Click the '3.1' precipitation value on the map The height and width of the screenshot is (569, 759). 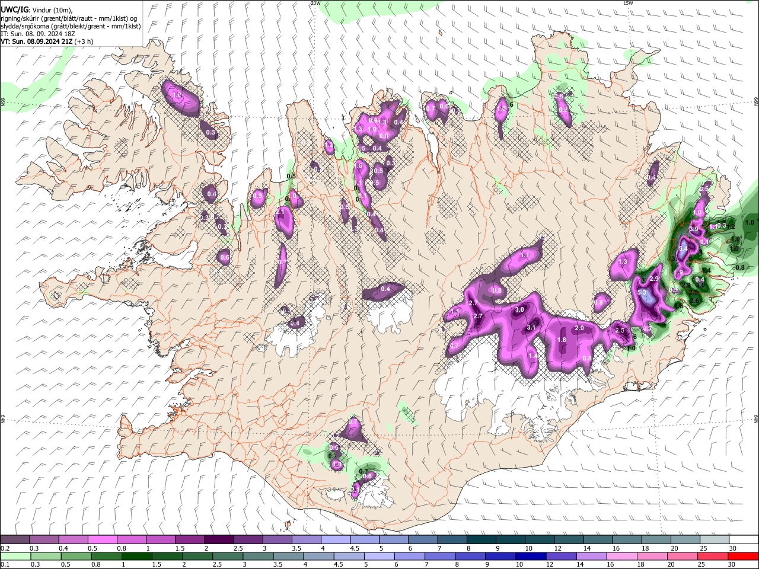(531, 327)
